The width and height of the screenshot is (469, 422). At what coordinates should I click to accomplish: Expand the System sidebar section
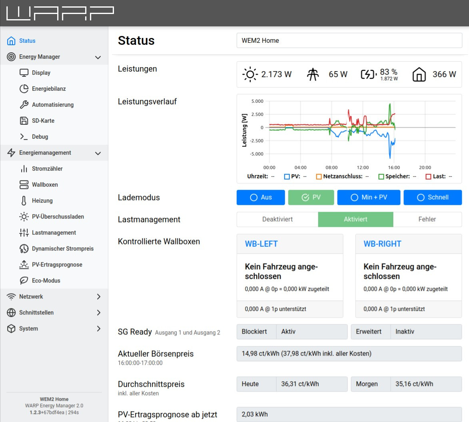click(x=98, y=329)
